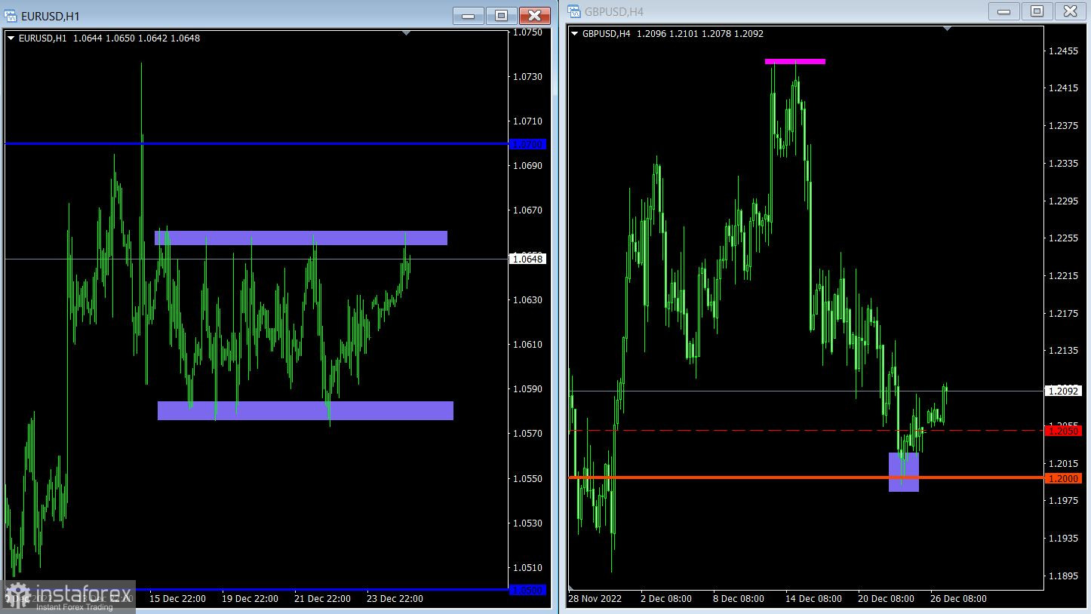Click GBPUSD,H4 window title text
1091x614 pixels.
coord(613,11)
